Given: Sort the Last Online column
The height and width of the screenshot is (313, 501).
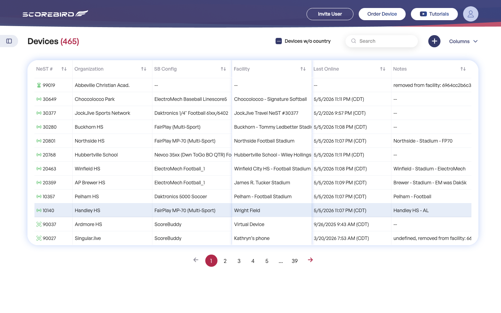Looking at the screenshot, I should tap(383, 69).
